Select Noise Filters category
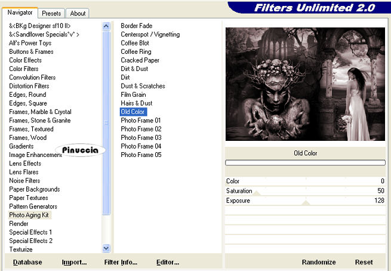391x271 pixels. pyautogui.click(x=24, y=181)
